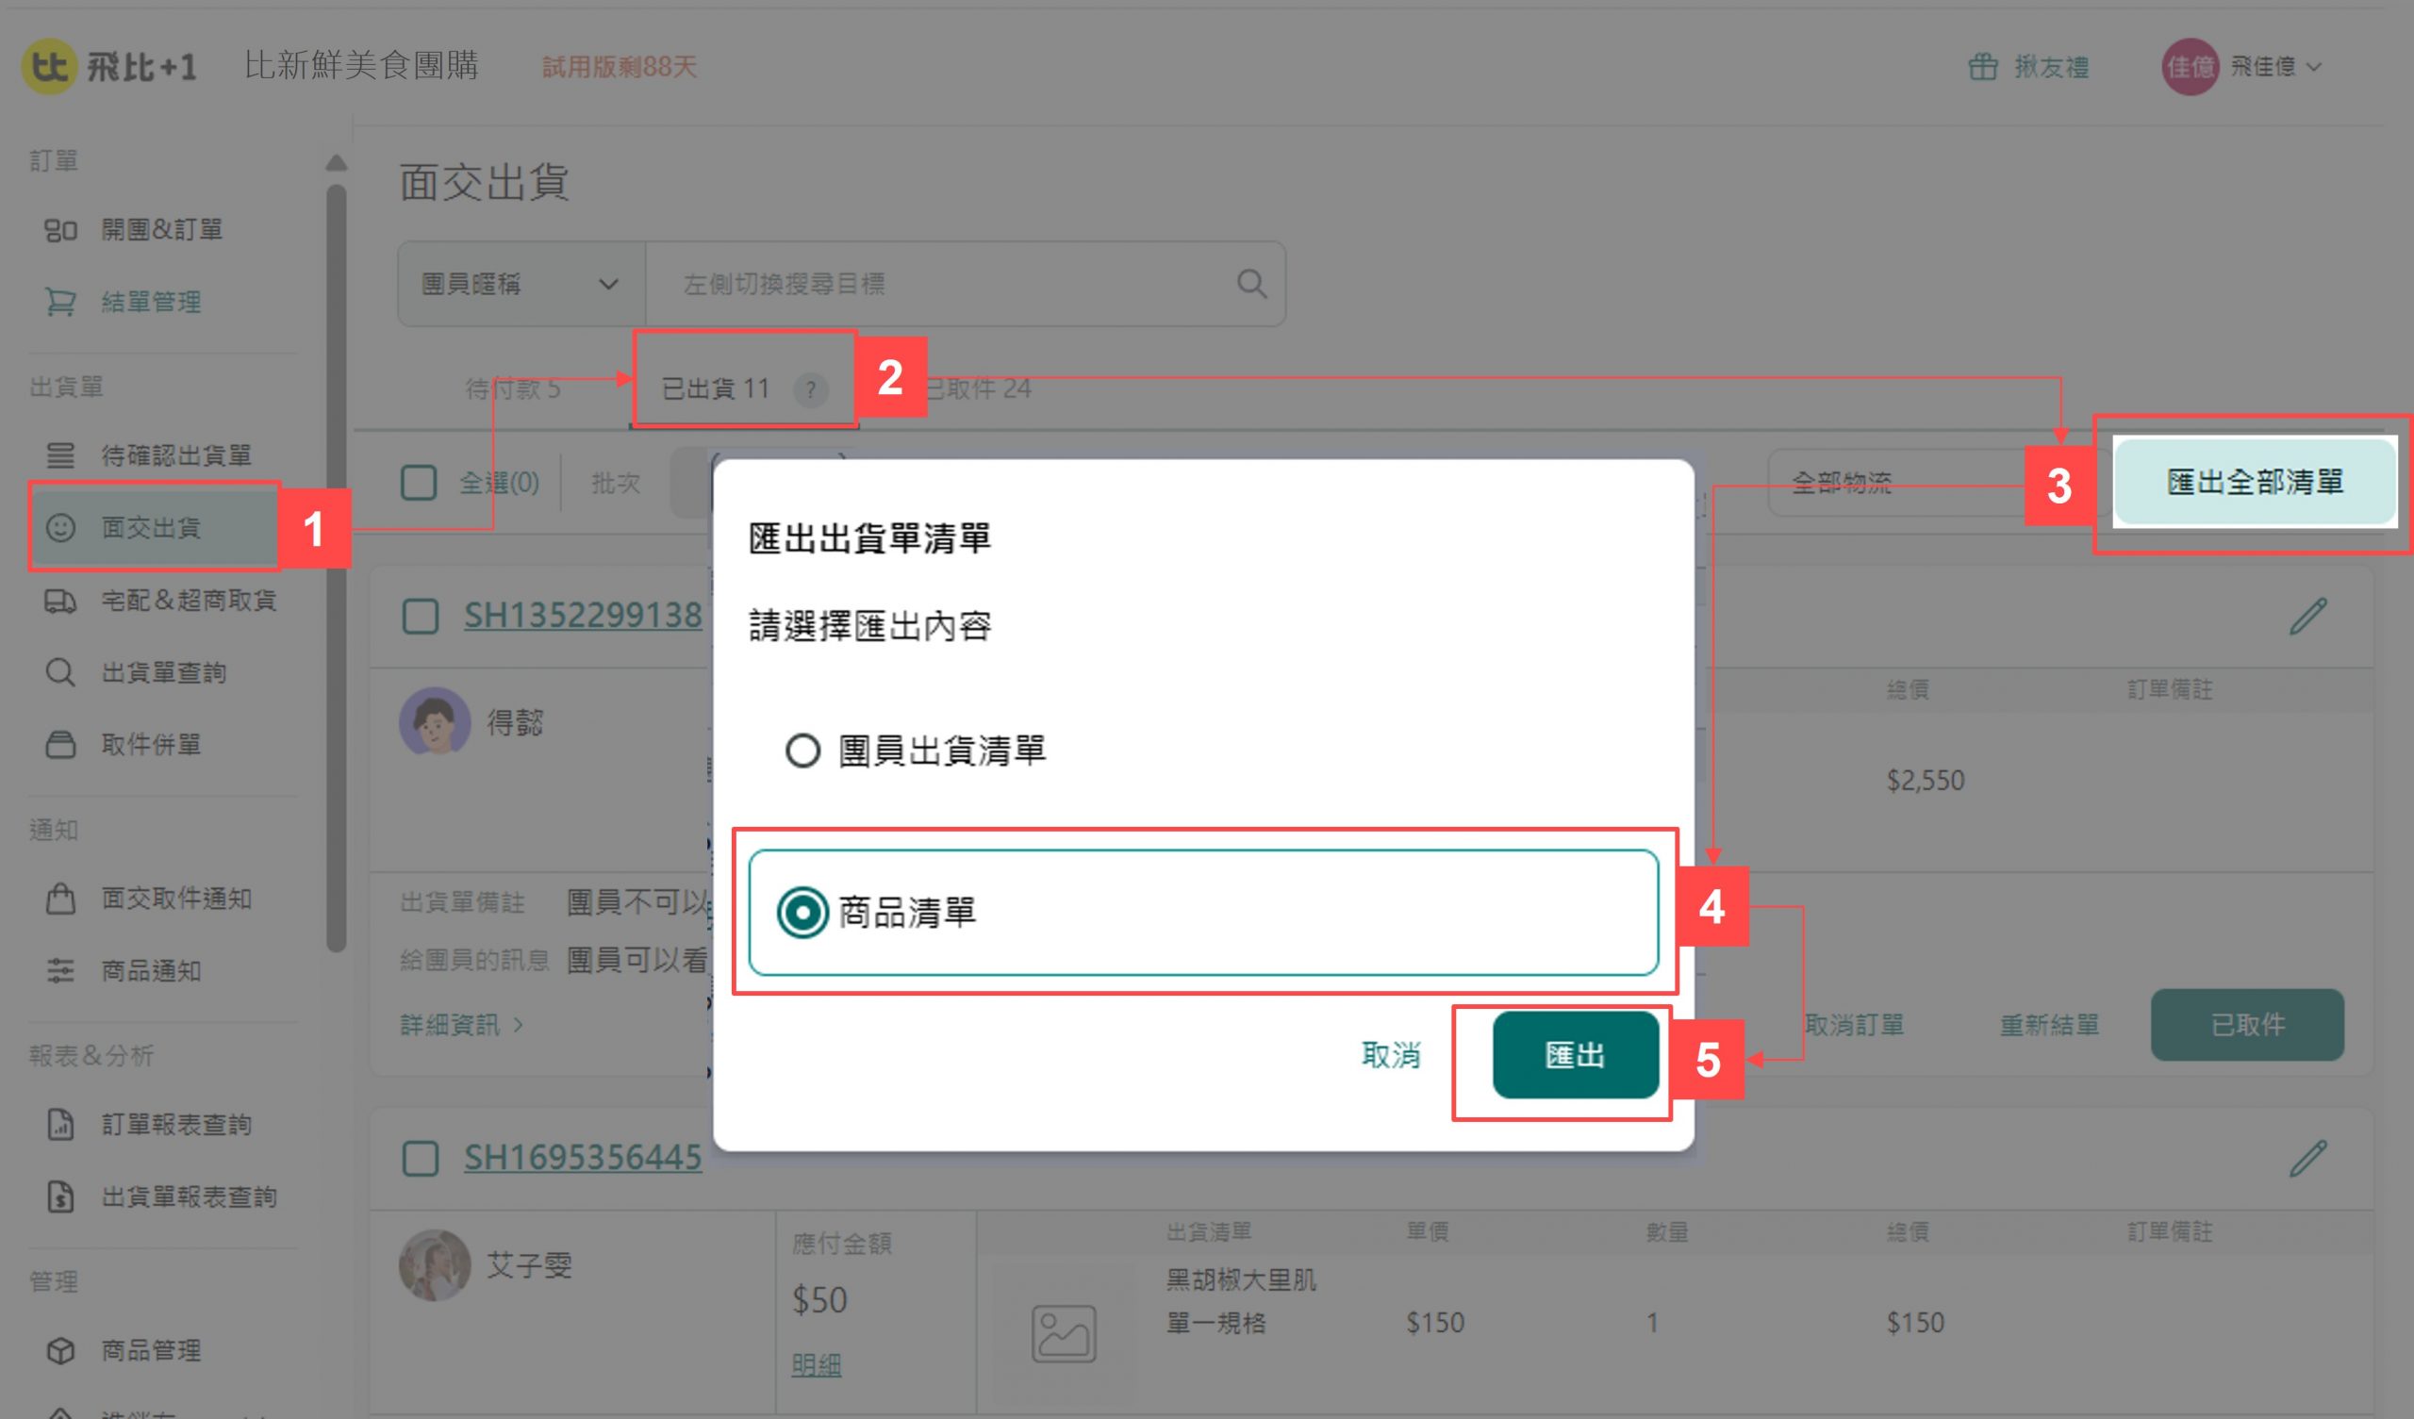The height and width of the screenshot is (1419, 2414).
Task: Click the 飛比+1 logo icon
Action: tap(48, 66)
